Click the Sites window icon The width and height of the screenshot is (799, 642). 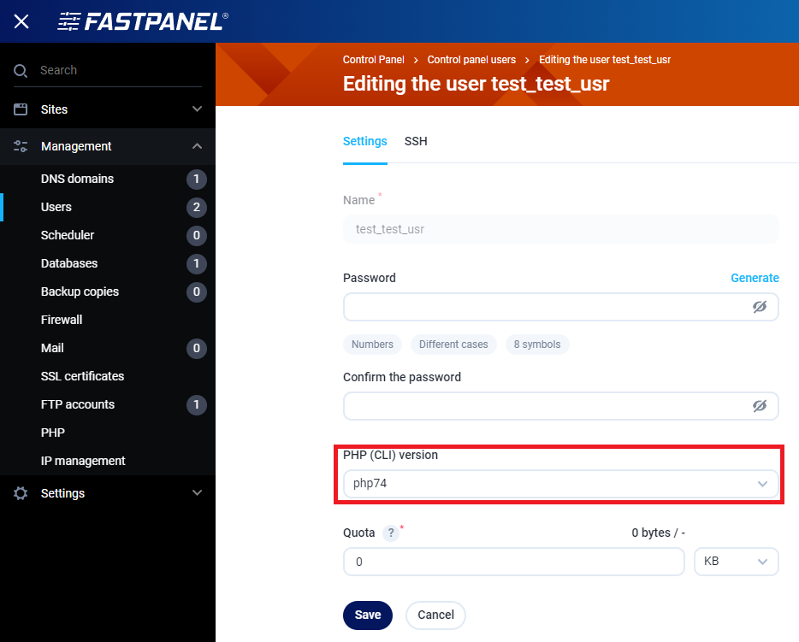pyautogui.click(x=21, y=109)
